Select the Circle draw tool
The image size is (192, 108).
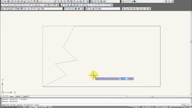[21, 5]
